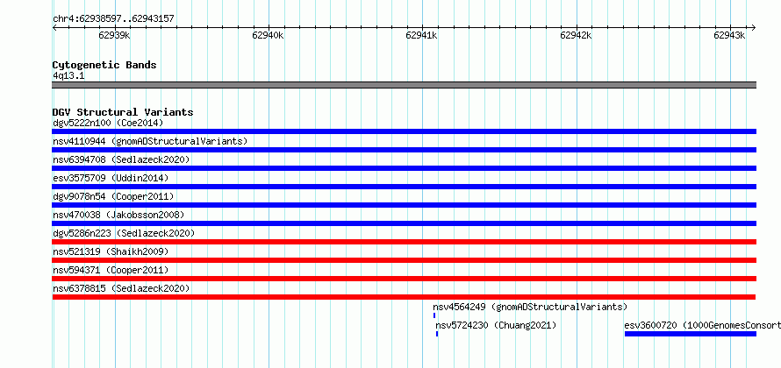Select the small blue mark under nsv5724230
781x368 pixels.
(x=437, y=334)
